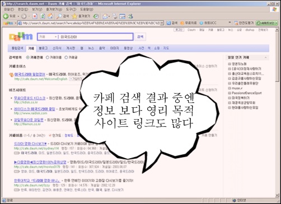
Task: Click inside the Daum search text field
Action: [96, 37]
